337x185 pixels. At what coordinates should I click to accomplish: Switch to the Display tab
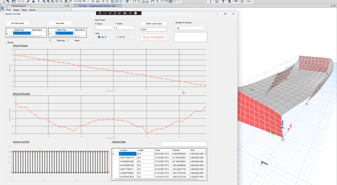pyautogui.click(x=16, y=10)
